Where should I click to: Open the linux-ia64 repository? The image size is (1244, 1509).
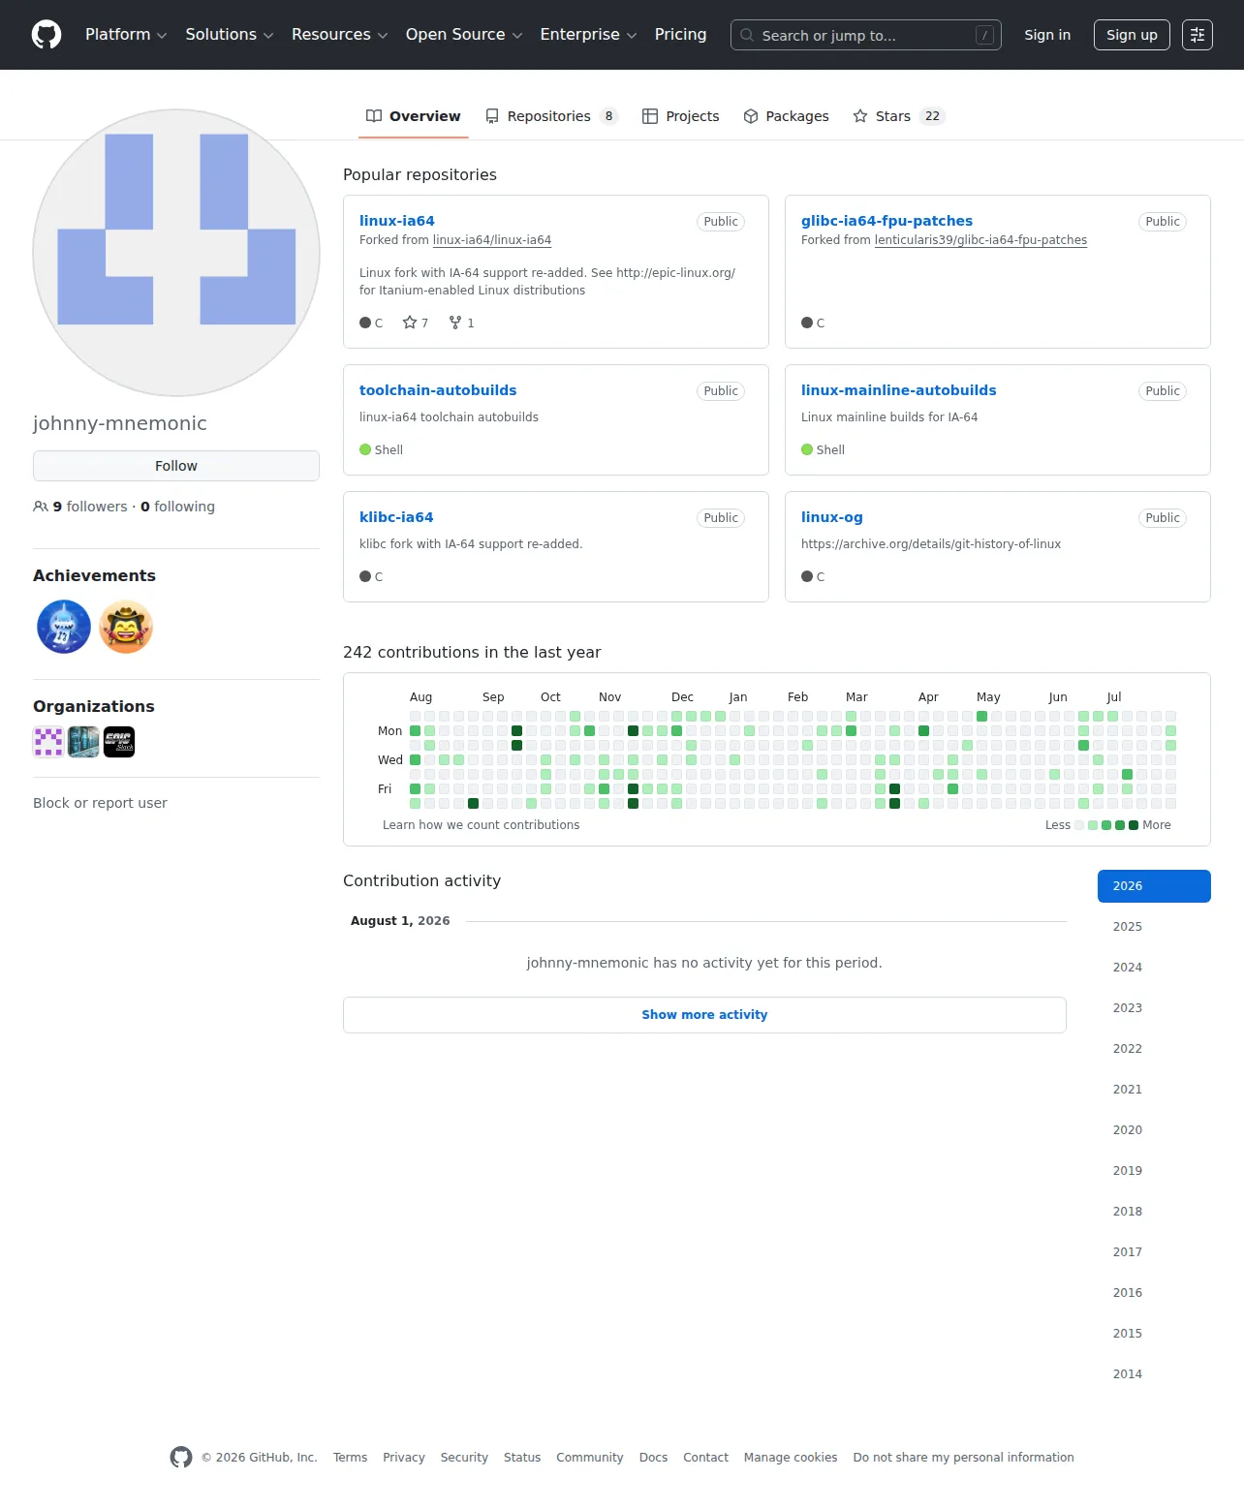pyautogui.click(x=397, y=221)
